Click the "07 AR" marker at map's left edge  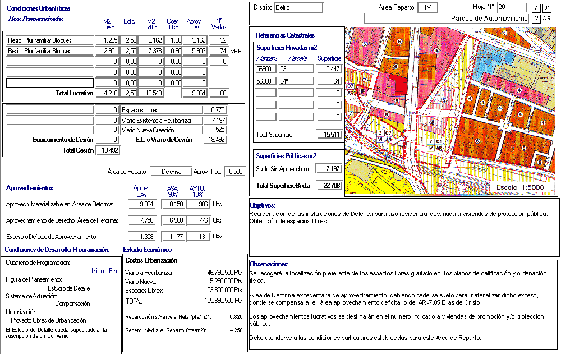(x=350, y=89)
